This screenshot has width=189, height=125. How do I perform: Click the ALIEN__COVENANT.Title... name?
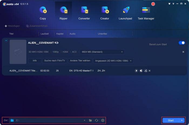pyautogui.click(x=23, y=71)
